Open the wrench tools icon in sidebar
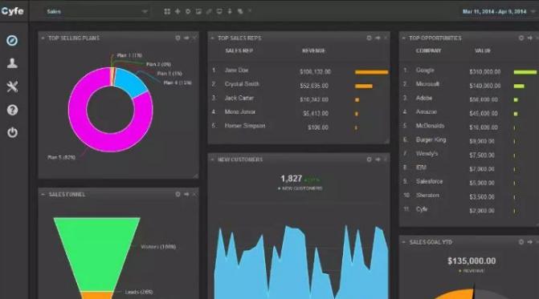539x299 pixels. pos(12,87)
